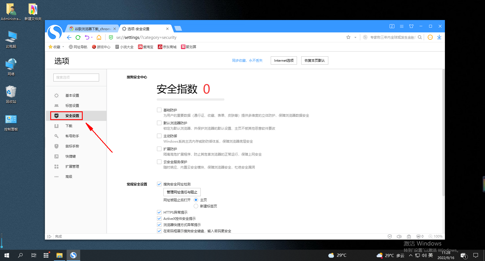Enable the 主动防御 checkbox
Screen dimensions: 485x261
point(159,136)
